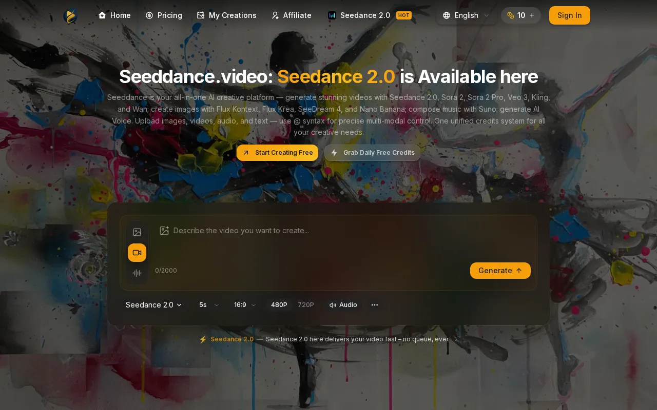Open the Home menu item
The width and height of the screenshot is (657, 410).
point(114,15)
